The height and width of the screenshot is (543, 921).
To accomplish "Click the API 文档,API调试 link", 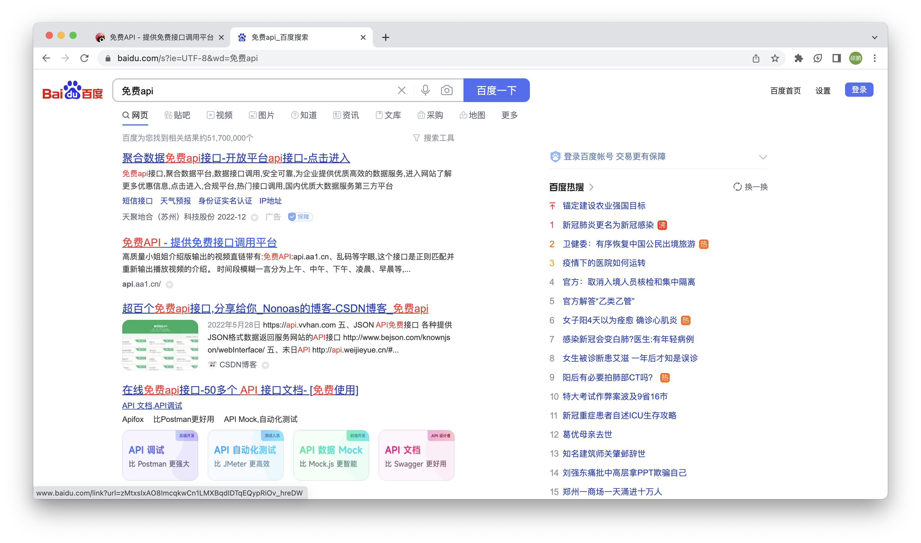I will click(152, 405).
